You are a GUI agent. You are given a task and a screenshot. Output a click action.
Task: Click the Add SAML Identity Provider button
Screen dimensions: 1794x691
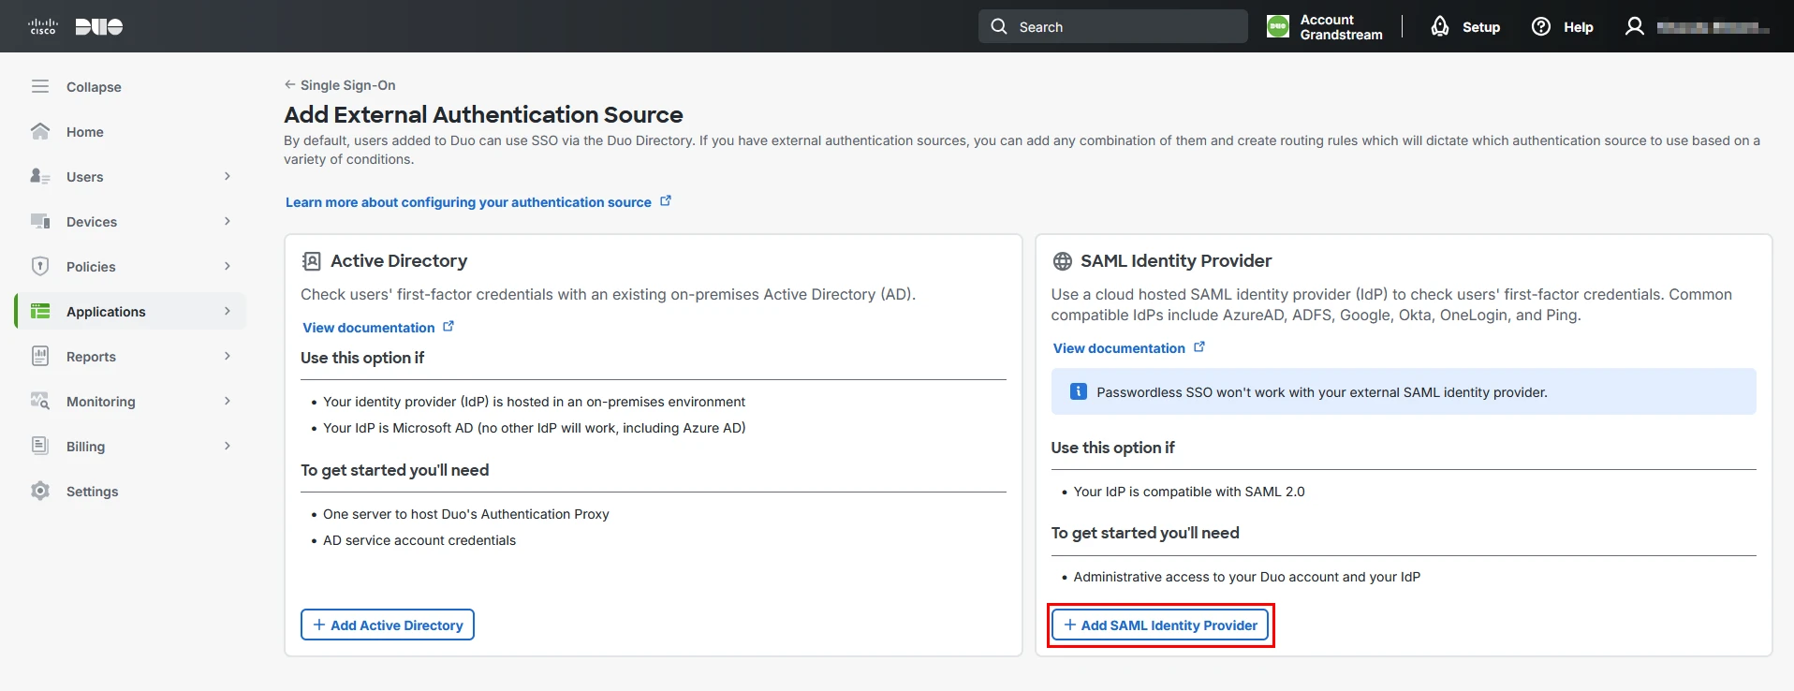pyautogui.click(x=1160, y=625)
